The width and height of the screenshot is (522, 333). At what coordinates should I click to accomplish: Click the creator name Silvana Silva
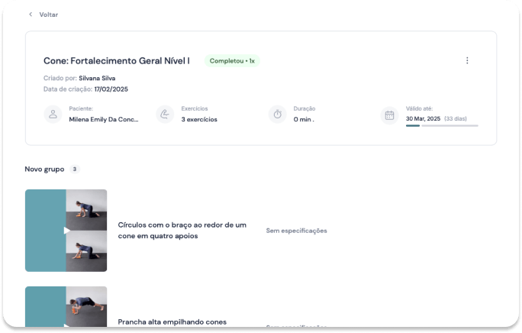[x=103, y=78]
